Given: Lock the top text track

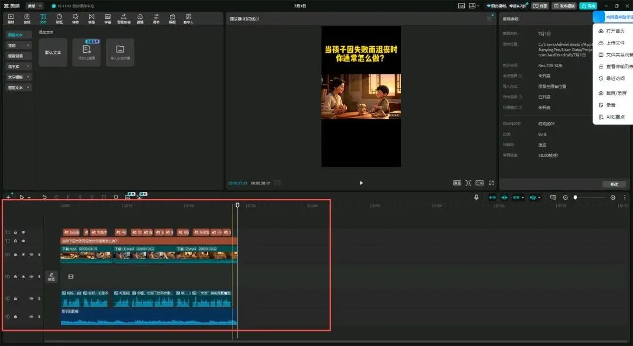Looking at the screenshot, I should click(15, 232).
